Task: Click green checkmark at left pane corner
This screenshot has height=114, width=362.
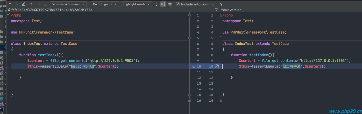Action: click(9, 14)
